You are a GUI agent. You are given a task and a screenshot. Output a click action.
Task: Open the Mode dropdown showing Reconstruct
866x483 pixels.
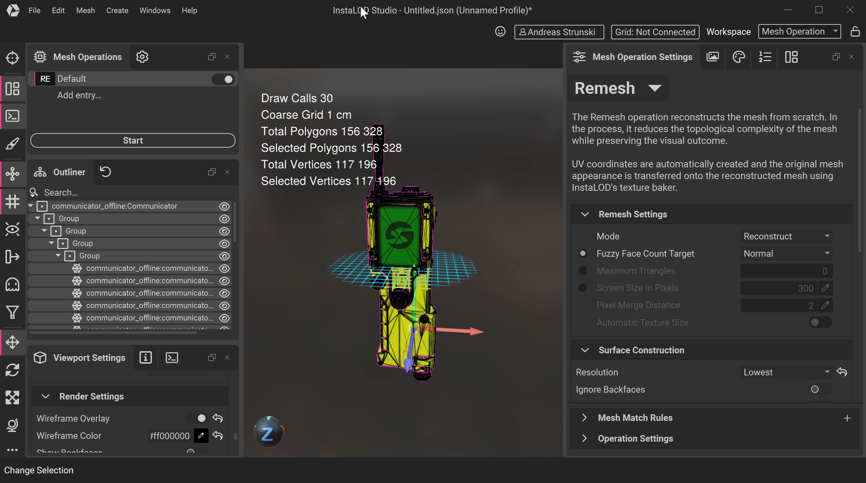point(786,236)
